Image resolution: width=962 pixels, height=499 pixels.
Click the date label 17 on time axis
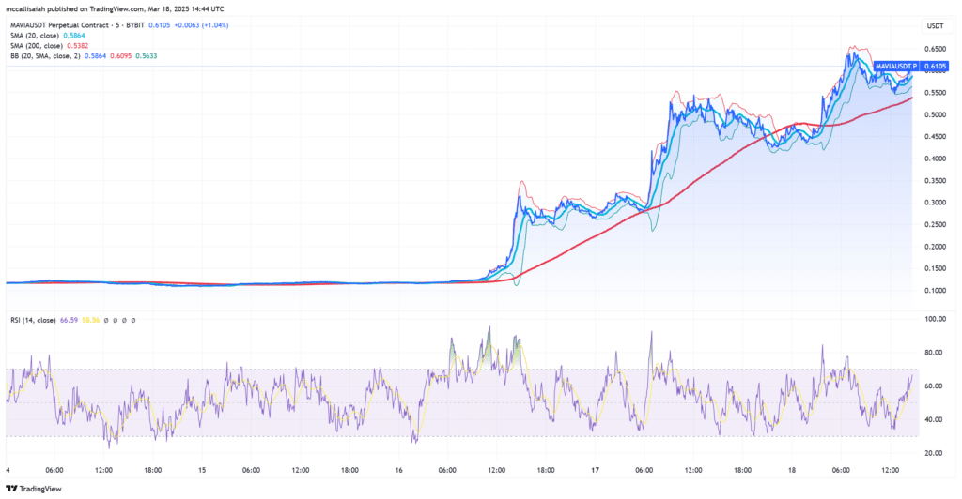[x=595, y=470]
